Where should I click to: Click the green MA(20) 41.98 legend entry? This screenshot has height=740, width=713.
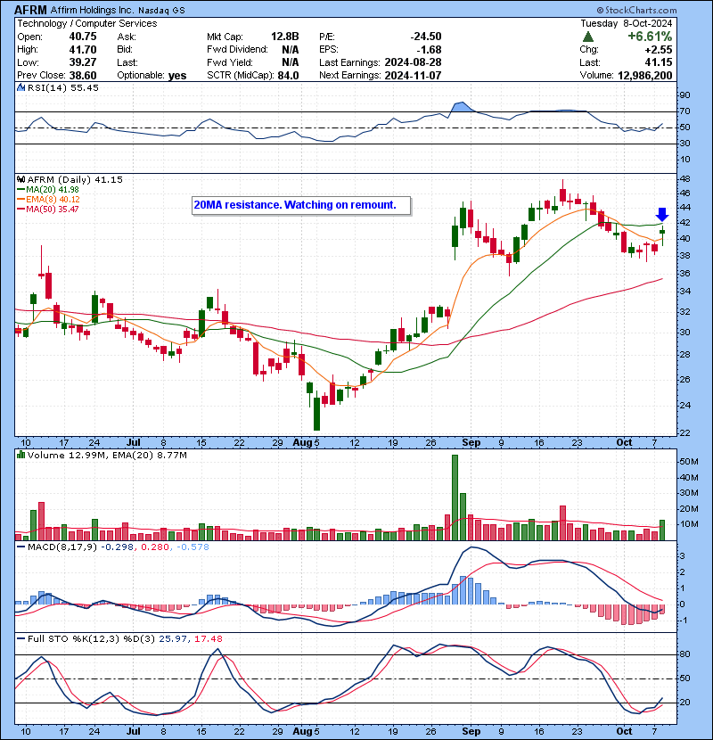tap(48, 189)
